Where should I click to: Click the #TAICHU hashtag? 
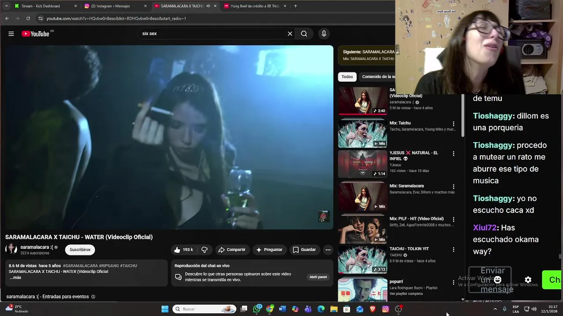tap(128, 266)
